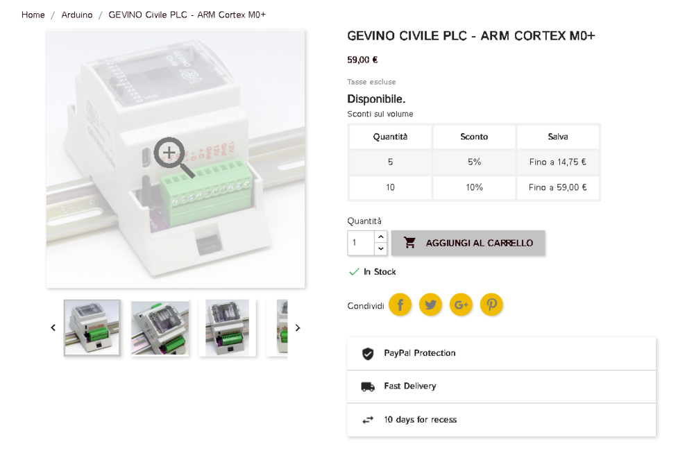Select the first product thumbnail
This screenshot has width=694, height=451.
click(92, 327)
